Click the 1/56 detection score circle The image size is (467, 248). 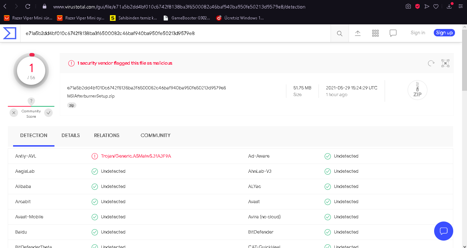pos(31,71)
